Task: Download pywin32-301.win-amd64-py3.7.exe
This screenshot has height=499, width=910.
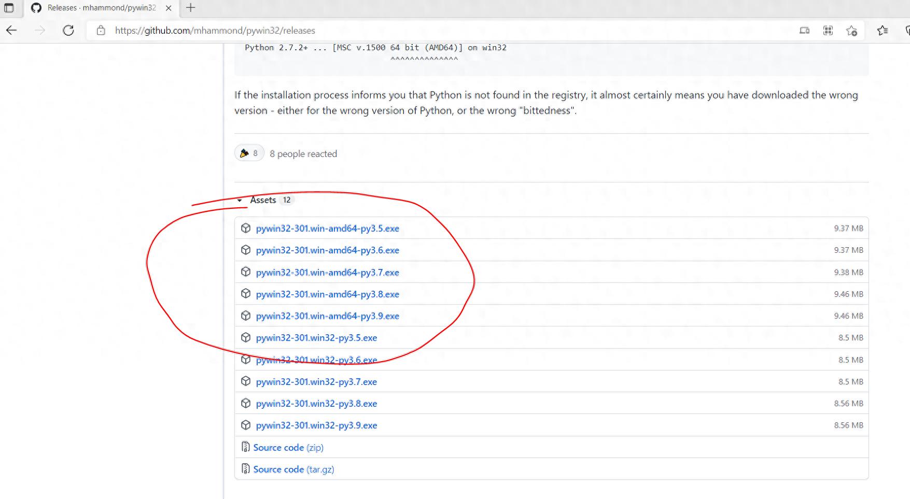Action: pyautogui.click(x=328, y=273)
